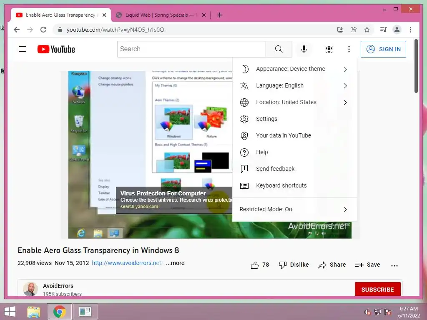Open Restricted Mode: On setting

click(294, 209)
